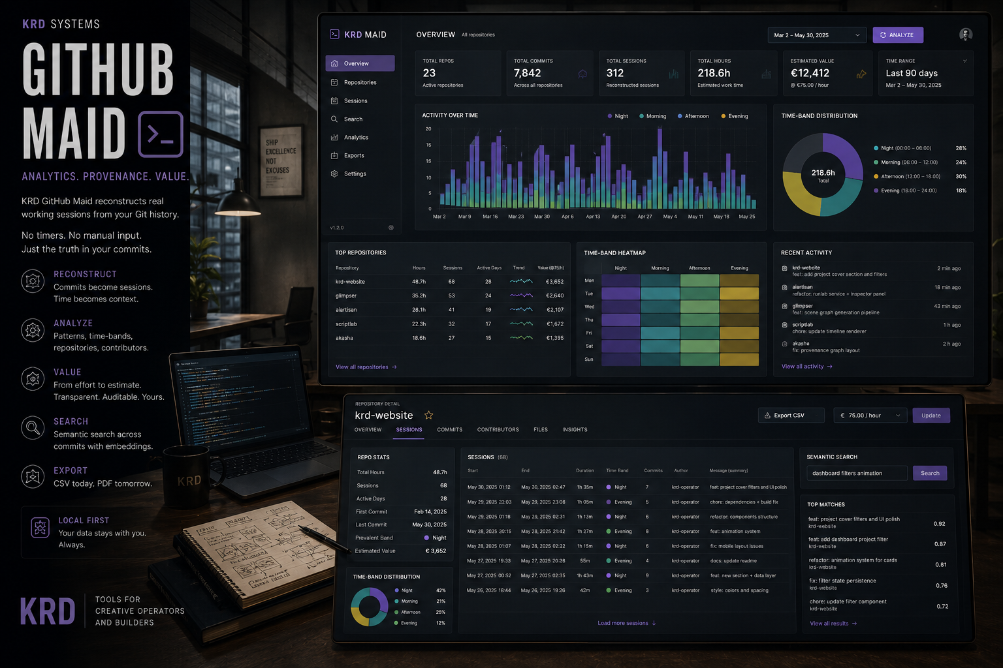
Task: Focus the semantic search input field
Action: click(857, 473)
